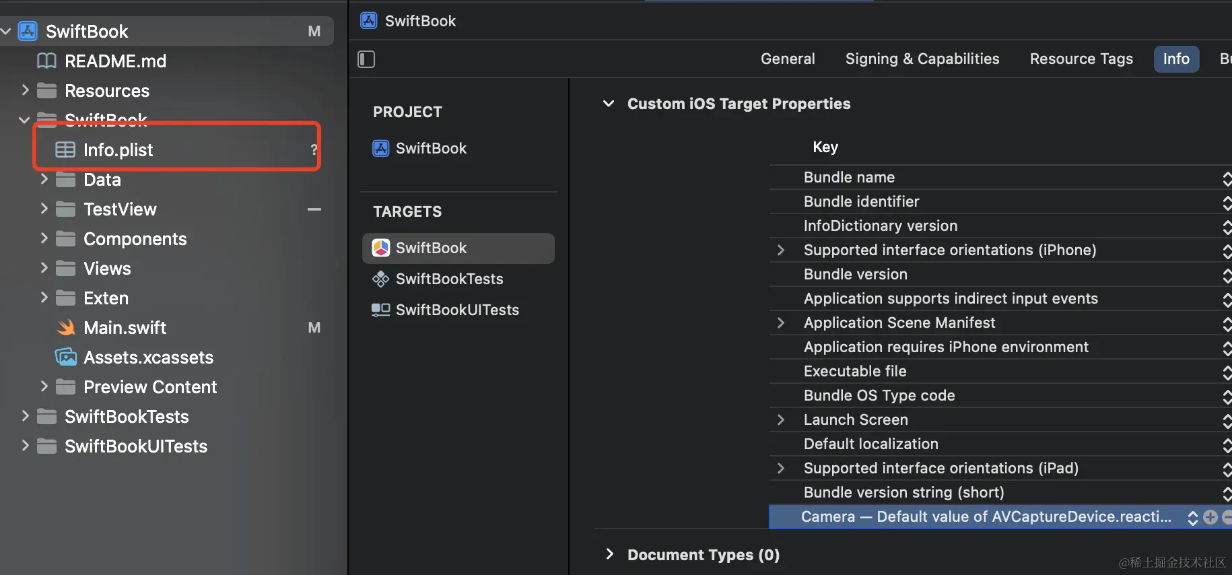
Task: Collapse the SwiftBook group folder
Action: point(24,120)
